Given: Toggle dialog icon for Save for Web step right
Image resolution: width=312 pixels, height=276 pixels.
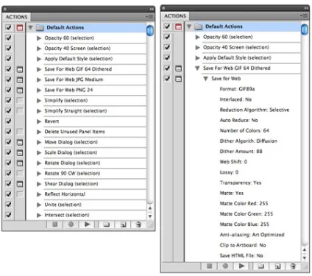Looking at the screenshot, I should pos(179,79).
